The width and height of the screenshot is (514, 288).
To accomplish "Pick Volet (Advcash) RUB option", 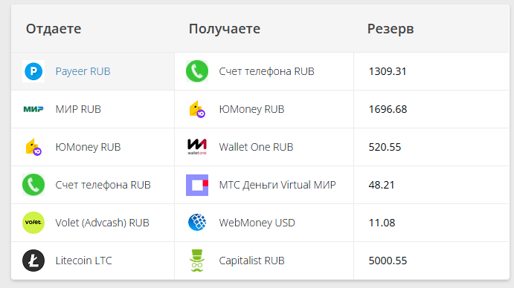I will pyautogui.click(x=102, y=223).
